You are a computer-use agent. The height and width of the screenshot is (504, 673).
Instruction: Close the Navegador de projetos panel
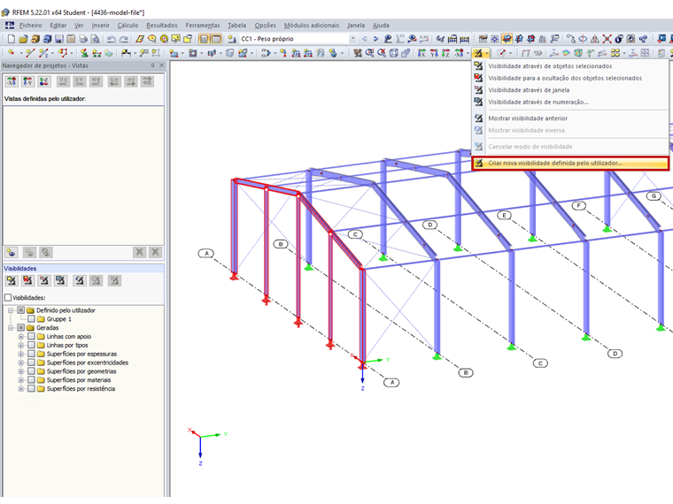coord(161,65)
